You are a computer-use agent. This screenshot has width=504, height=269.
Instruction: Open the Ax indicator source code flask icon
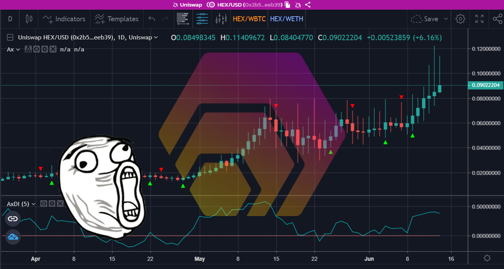tap(28, 49)
